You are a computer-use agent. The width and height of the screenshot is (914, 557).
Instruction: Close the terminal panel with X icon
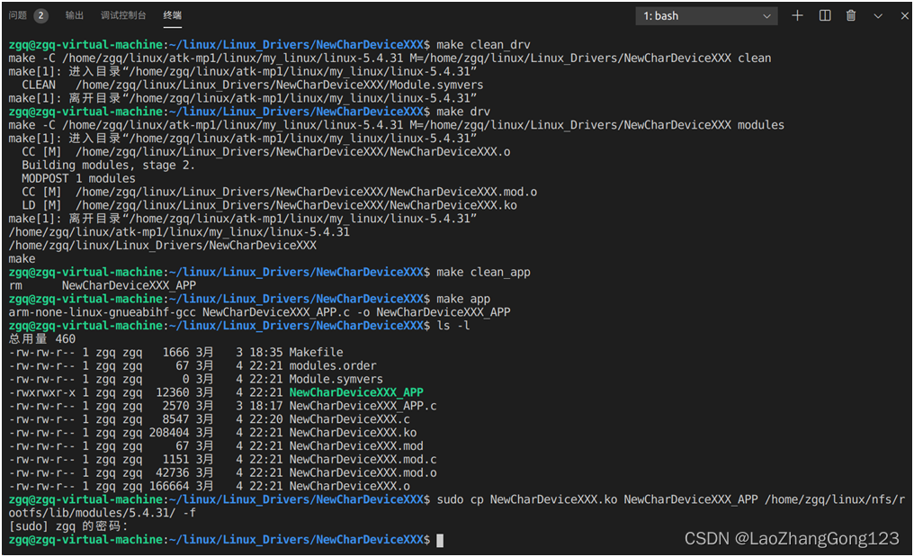point(902,15)
